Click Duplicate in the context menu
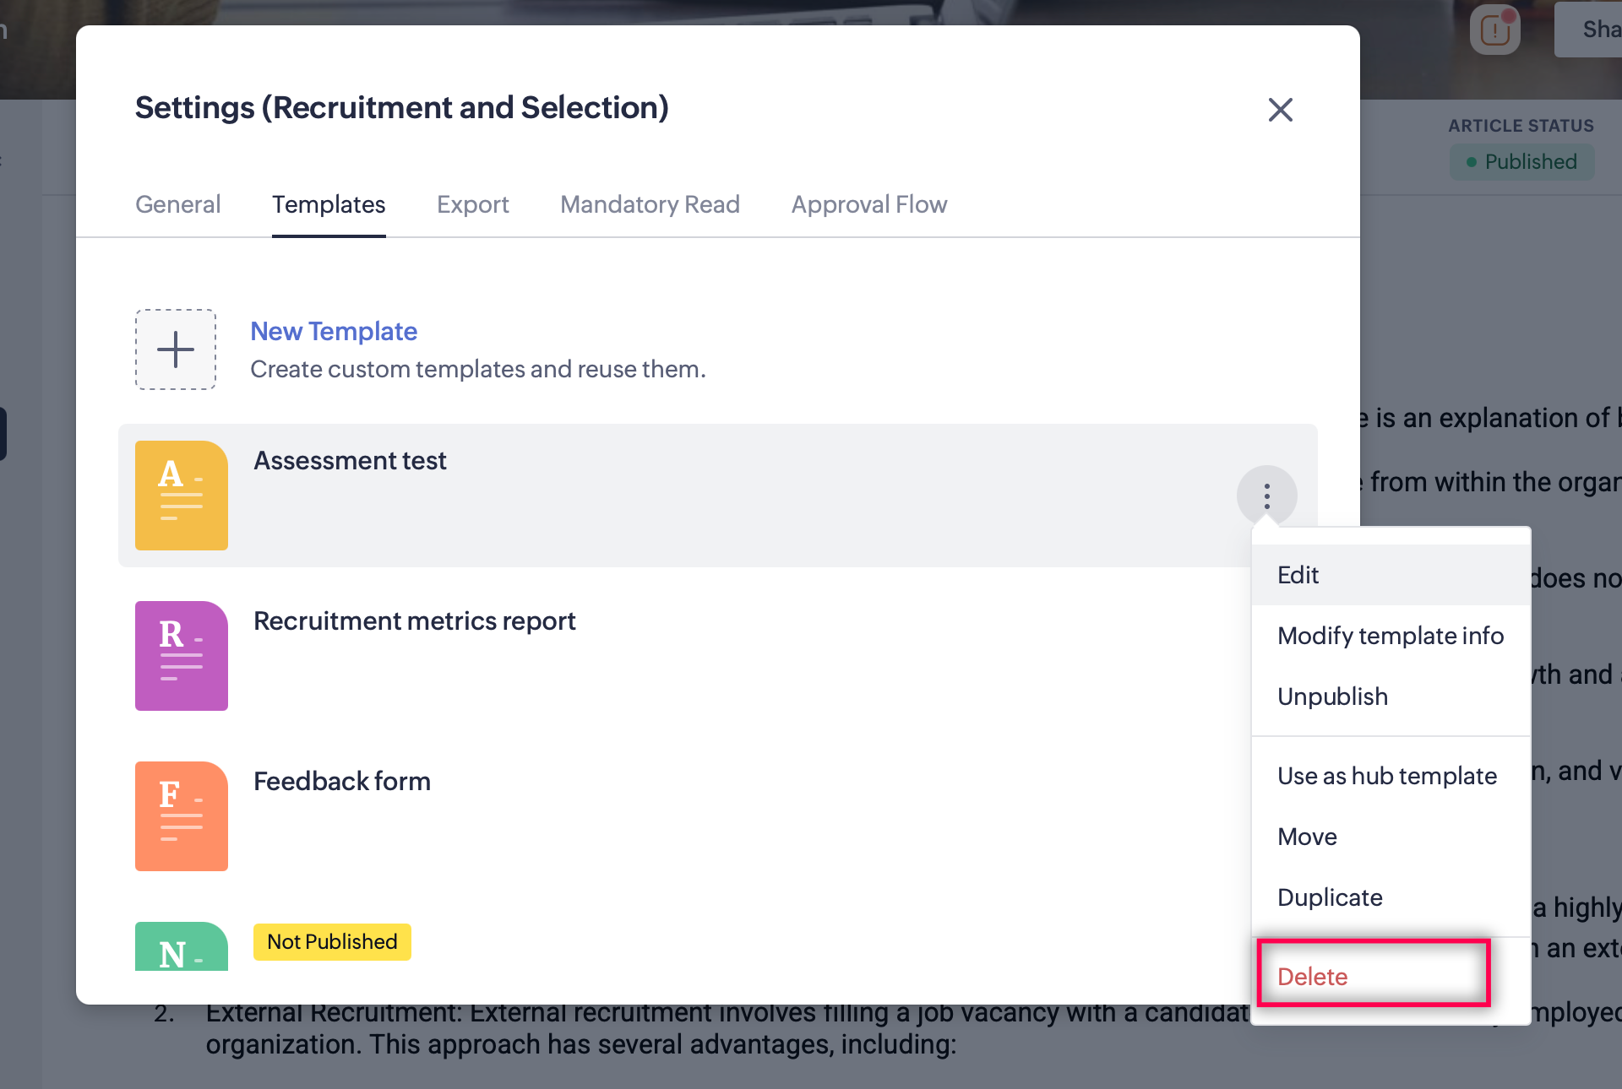The width and height of the screenshot is (1622, 1089). [x=1330, y=897]
